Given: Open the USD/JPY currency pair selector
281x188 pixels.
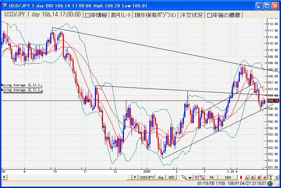Looking at the screenshot, I should 147,178.
